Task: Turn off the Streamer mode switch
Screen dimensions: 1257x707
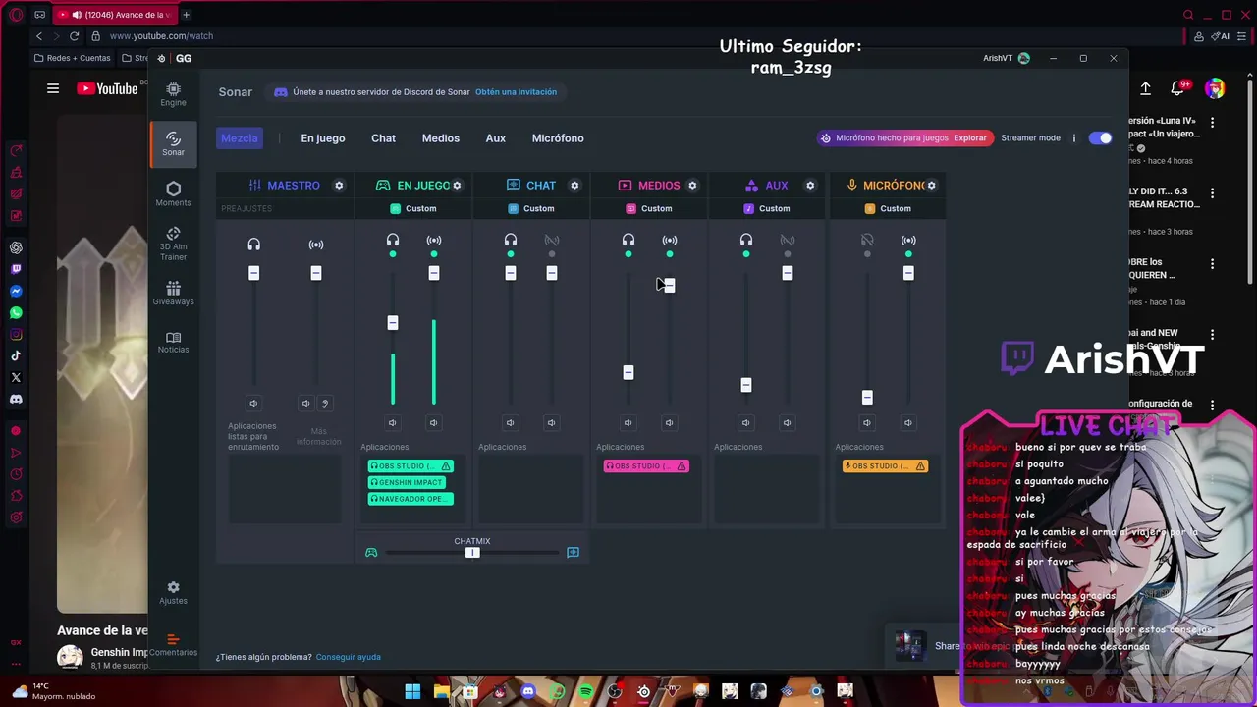Action: [1100, 138]
